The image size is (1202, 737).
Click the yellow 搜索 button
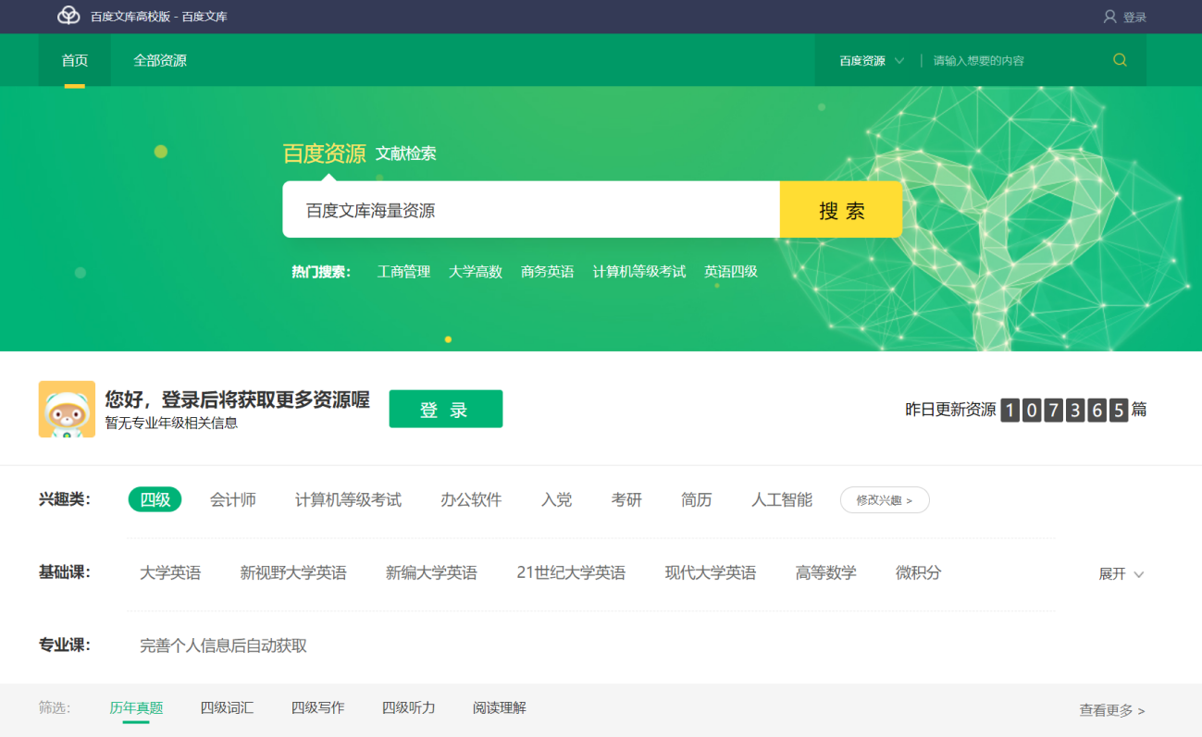pos(840,209)
